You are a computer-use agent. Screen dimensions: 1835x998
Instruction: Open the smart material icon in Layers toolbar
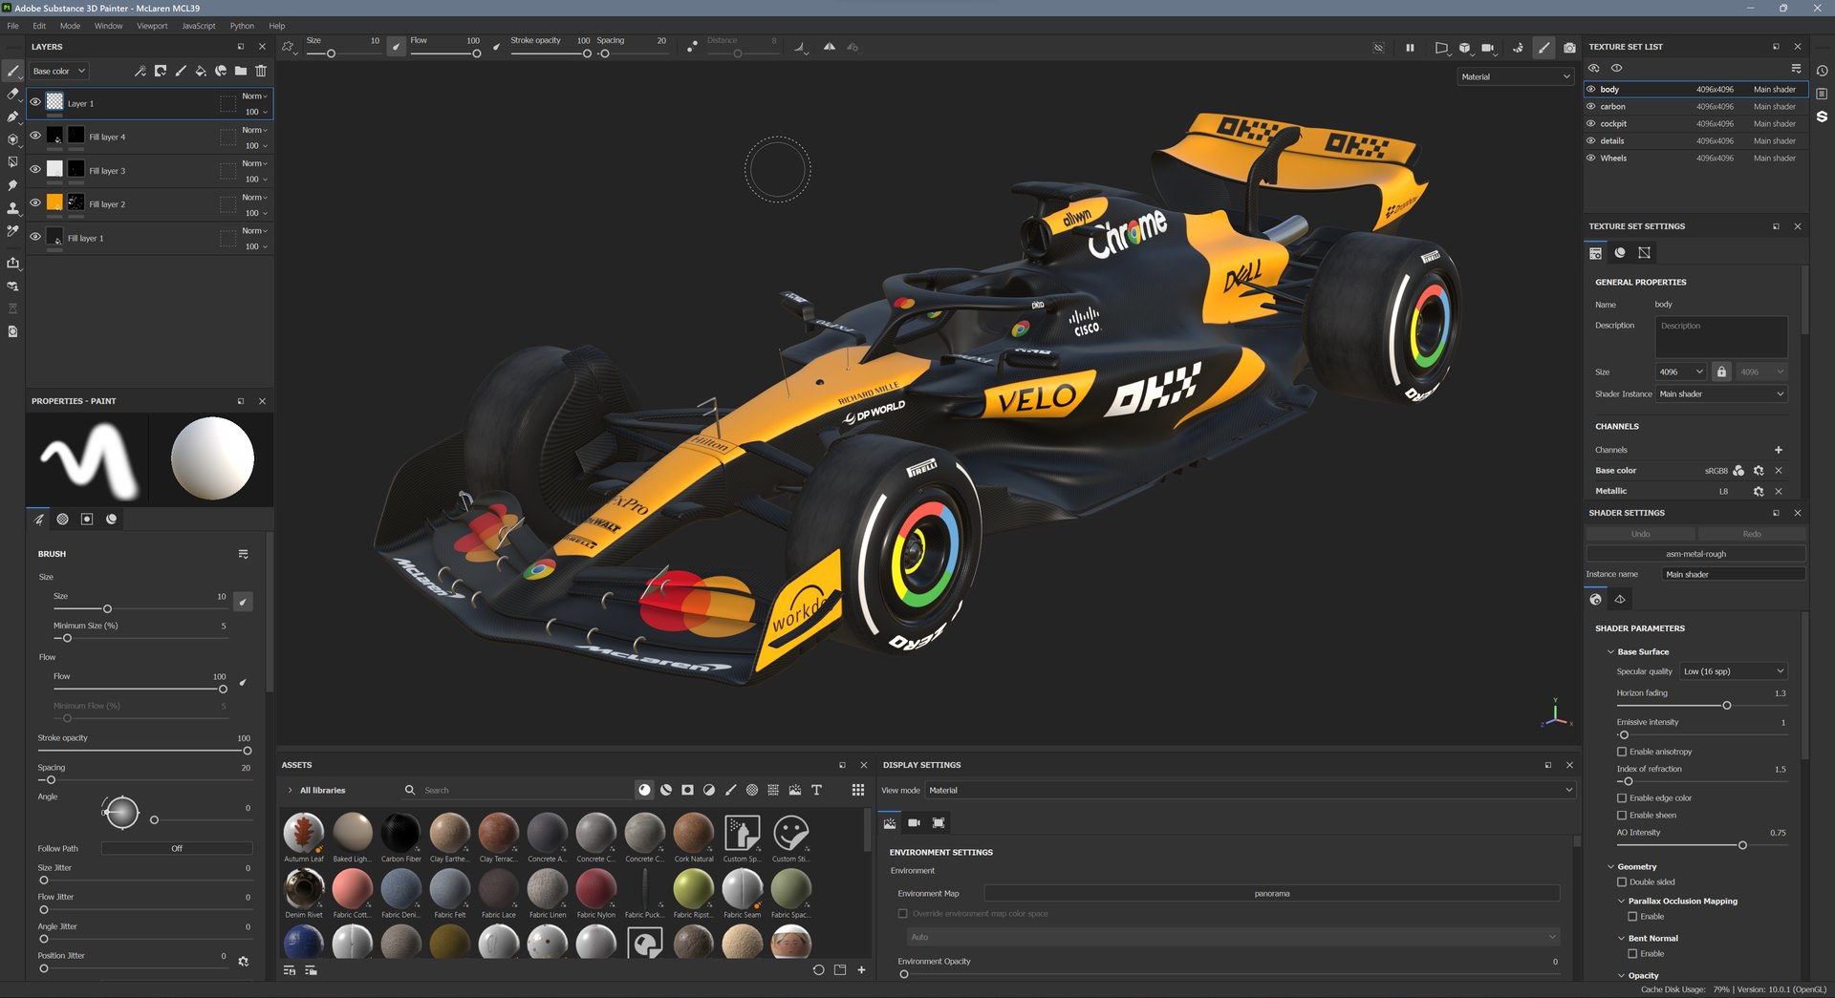221,71
